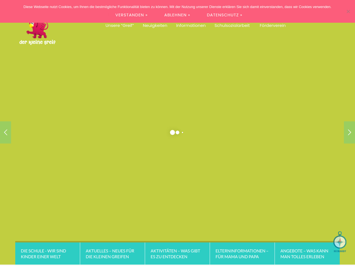Click the "der kleine greif" logo text

[37, 42]
